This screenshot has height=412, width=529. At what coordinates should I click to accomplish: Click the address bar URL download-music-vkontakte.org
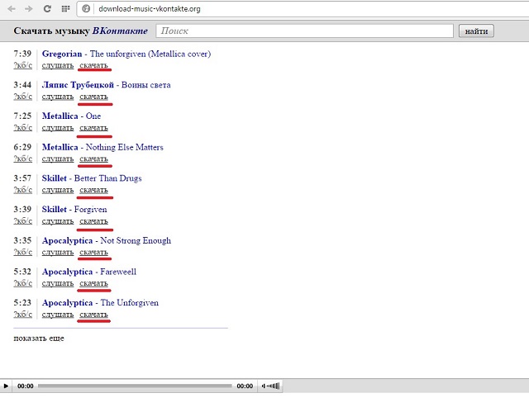[x=150, y=9]
